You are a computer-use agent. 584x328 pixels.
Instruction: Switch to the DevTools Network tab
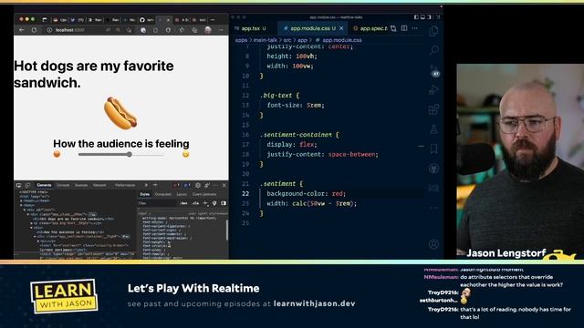(99, 185)
